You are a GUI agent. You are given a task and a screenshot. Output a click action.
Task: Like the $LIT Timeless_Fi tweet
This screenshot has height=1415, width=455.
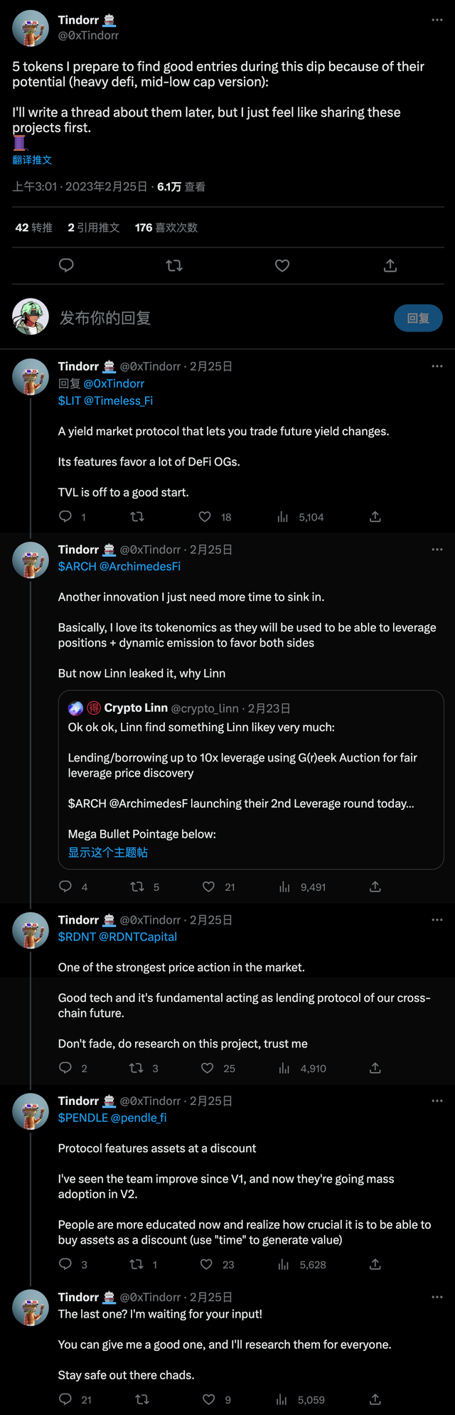[205, 517]
